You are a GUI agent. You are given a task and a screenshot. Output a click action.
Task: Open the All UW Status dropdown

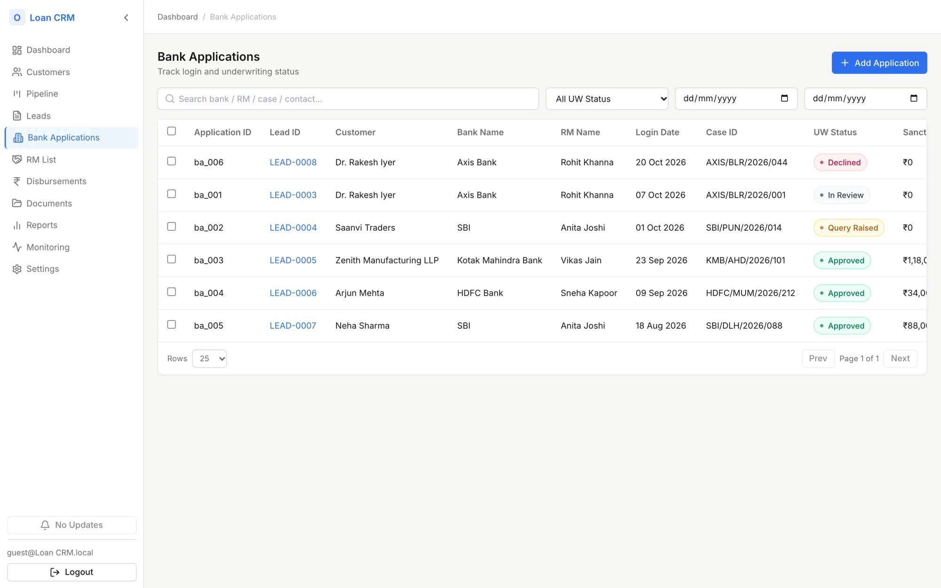coord(607,99)
